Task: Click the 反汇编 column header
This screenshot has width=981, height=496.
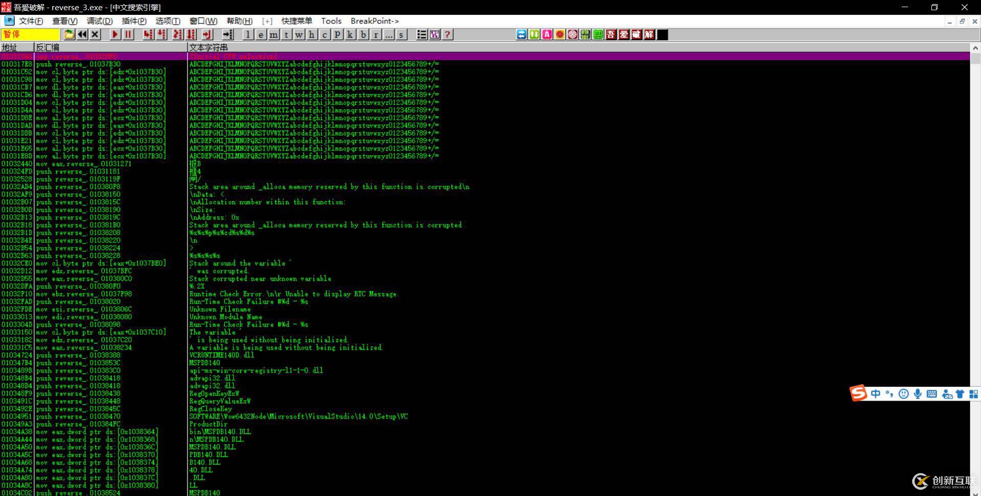Action: pyautogui.click(x=111, y=47)
